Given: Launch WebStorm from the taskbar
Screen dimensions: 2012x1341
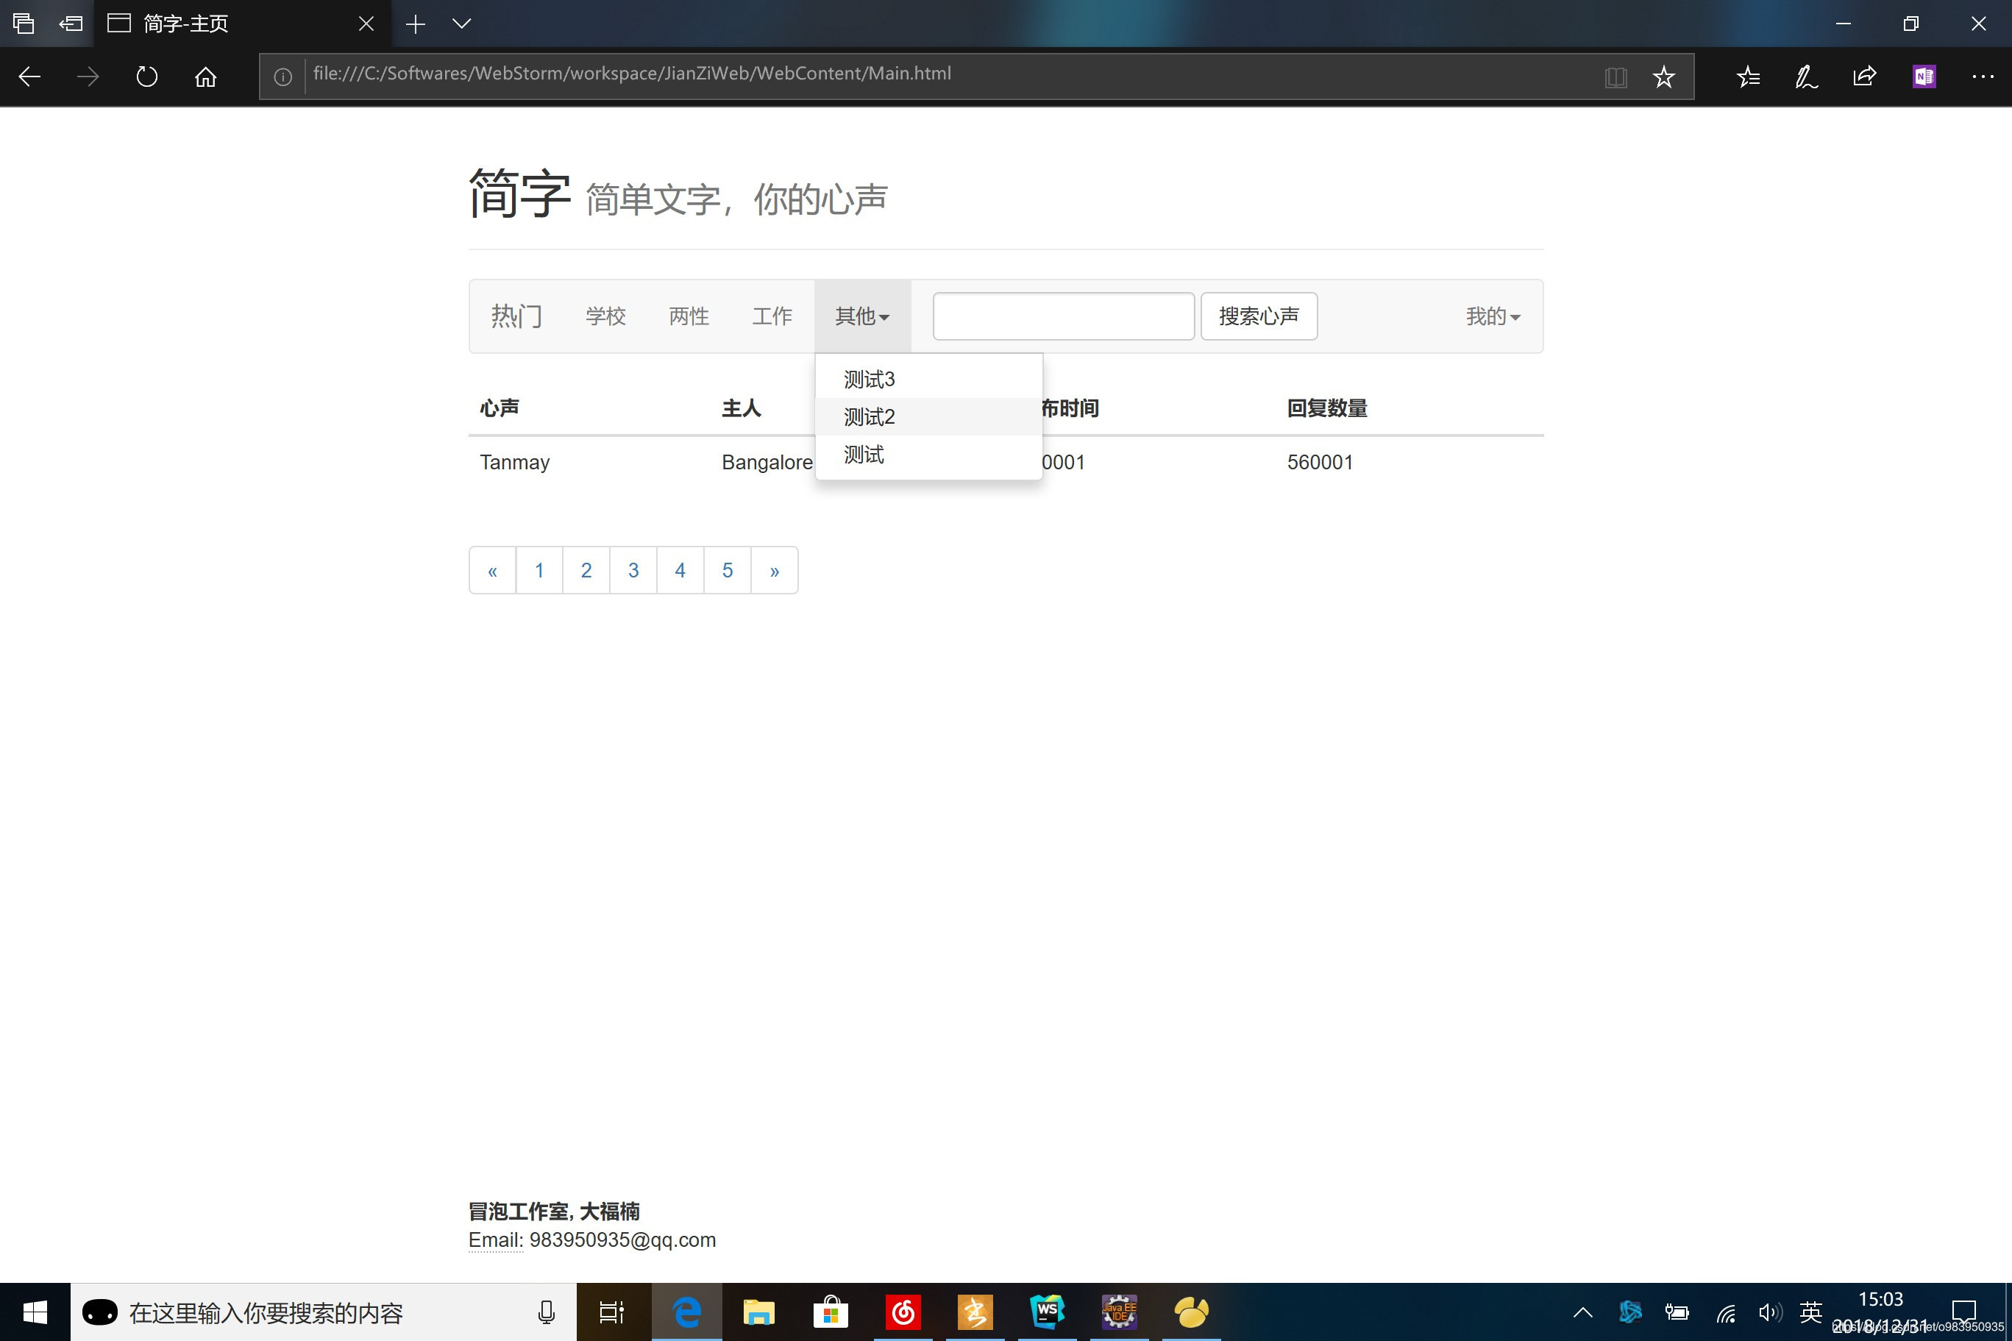Looking at the screenshot, I should point(1047,1311).
